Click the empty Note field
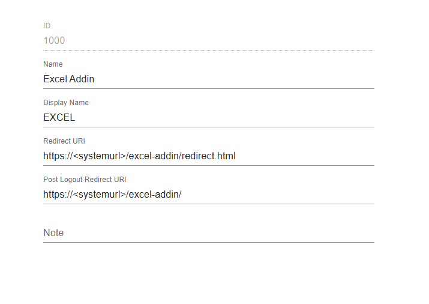This screenshot has height=304, width=429. tap(208, 233)
